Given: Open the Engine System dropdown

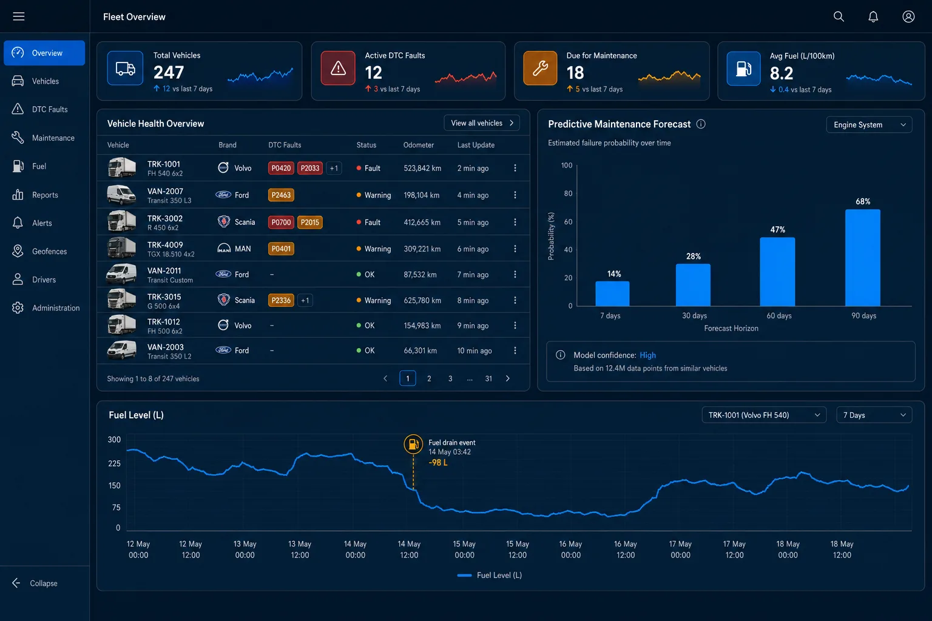Looking at the screenshot, I should point(869,124).
